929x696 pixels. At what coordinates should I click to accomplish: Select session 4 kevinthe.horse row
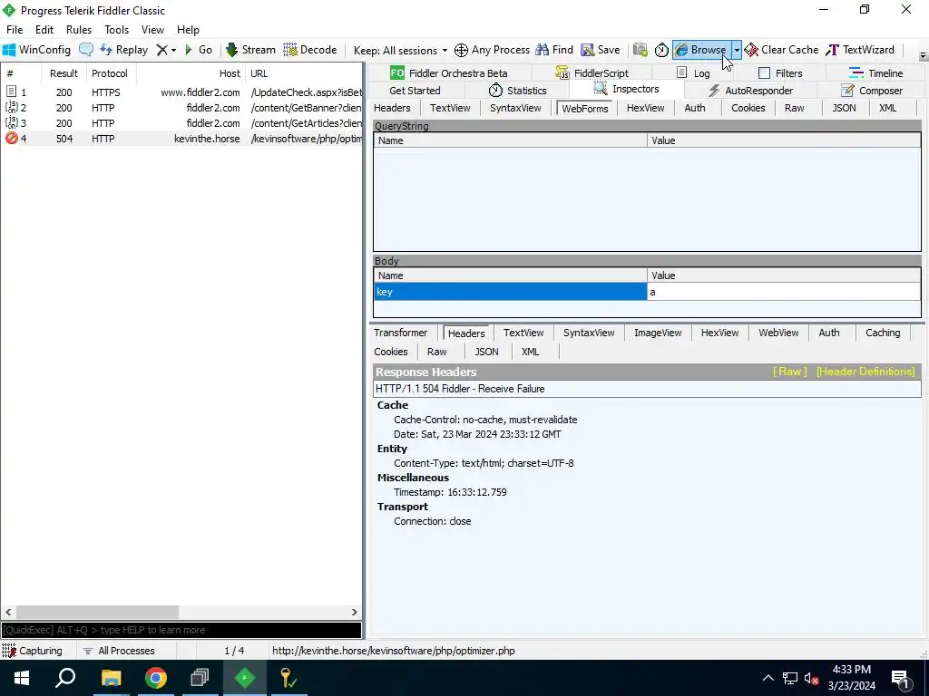(x=181, y=139)
